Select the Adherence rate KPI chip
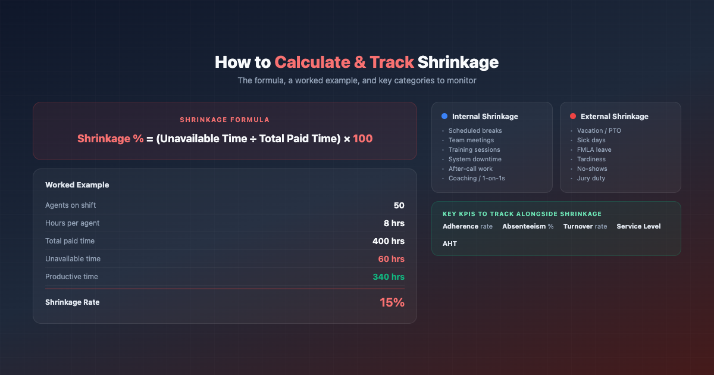Viewport: 714px width, 375px height. pos(467,226)
